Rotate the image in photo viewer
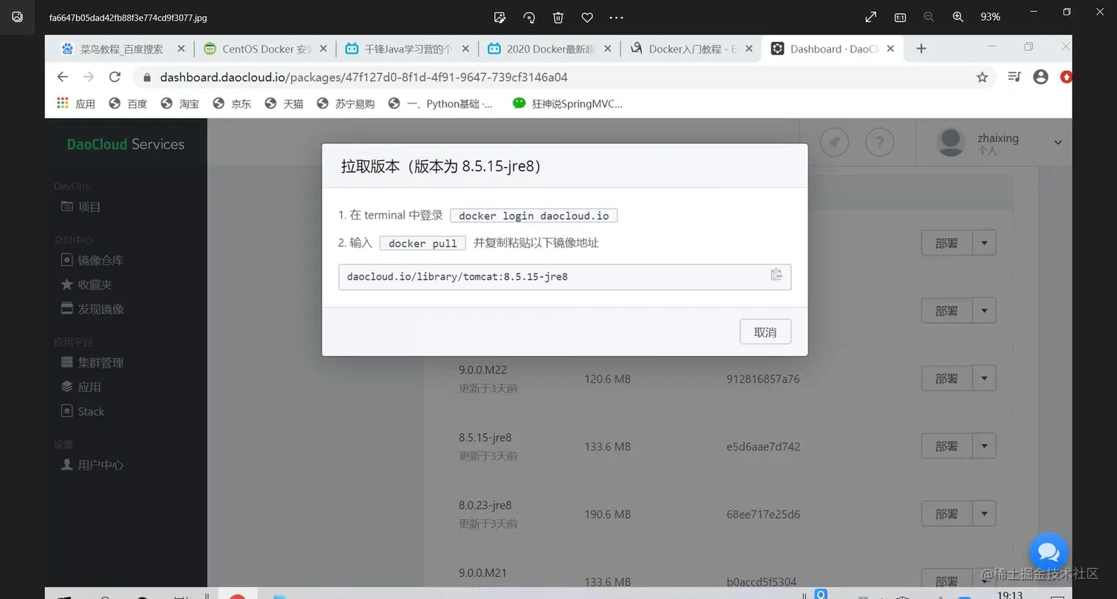The image size is (1117, 599). click(529, 17)
